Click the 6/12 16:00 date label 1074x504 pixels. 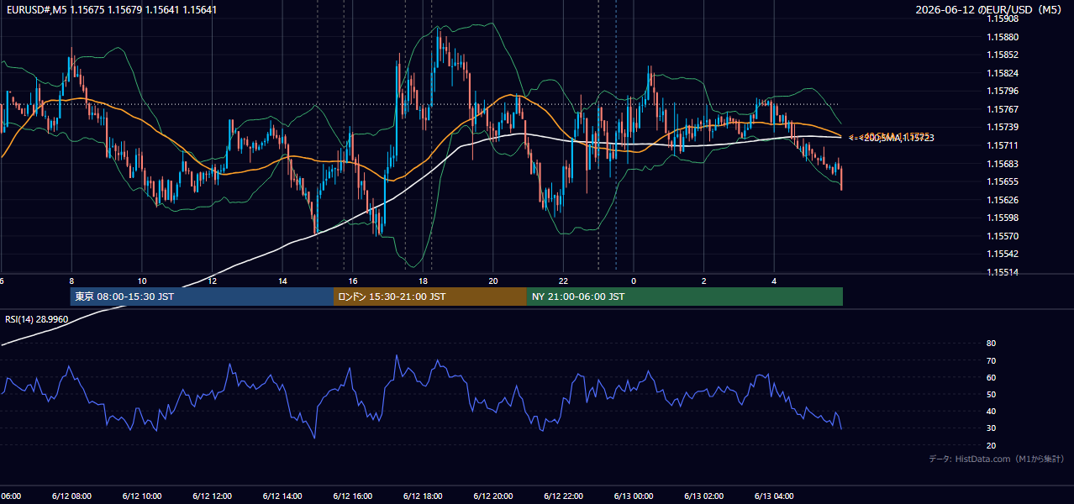pos(353,496)
